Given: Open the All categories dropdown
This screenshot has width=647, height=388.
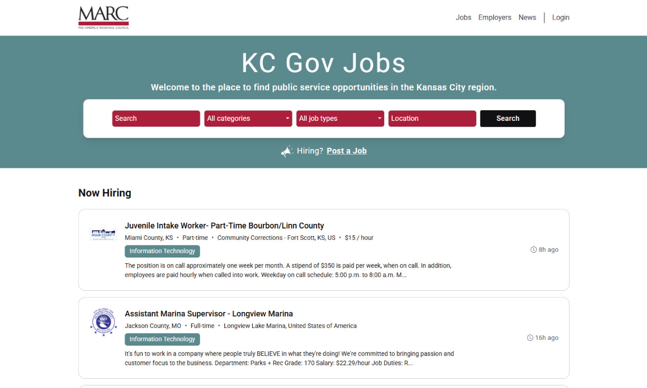Looking at the screenshot, I should click(x=248, y=118).
